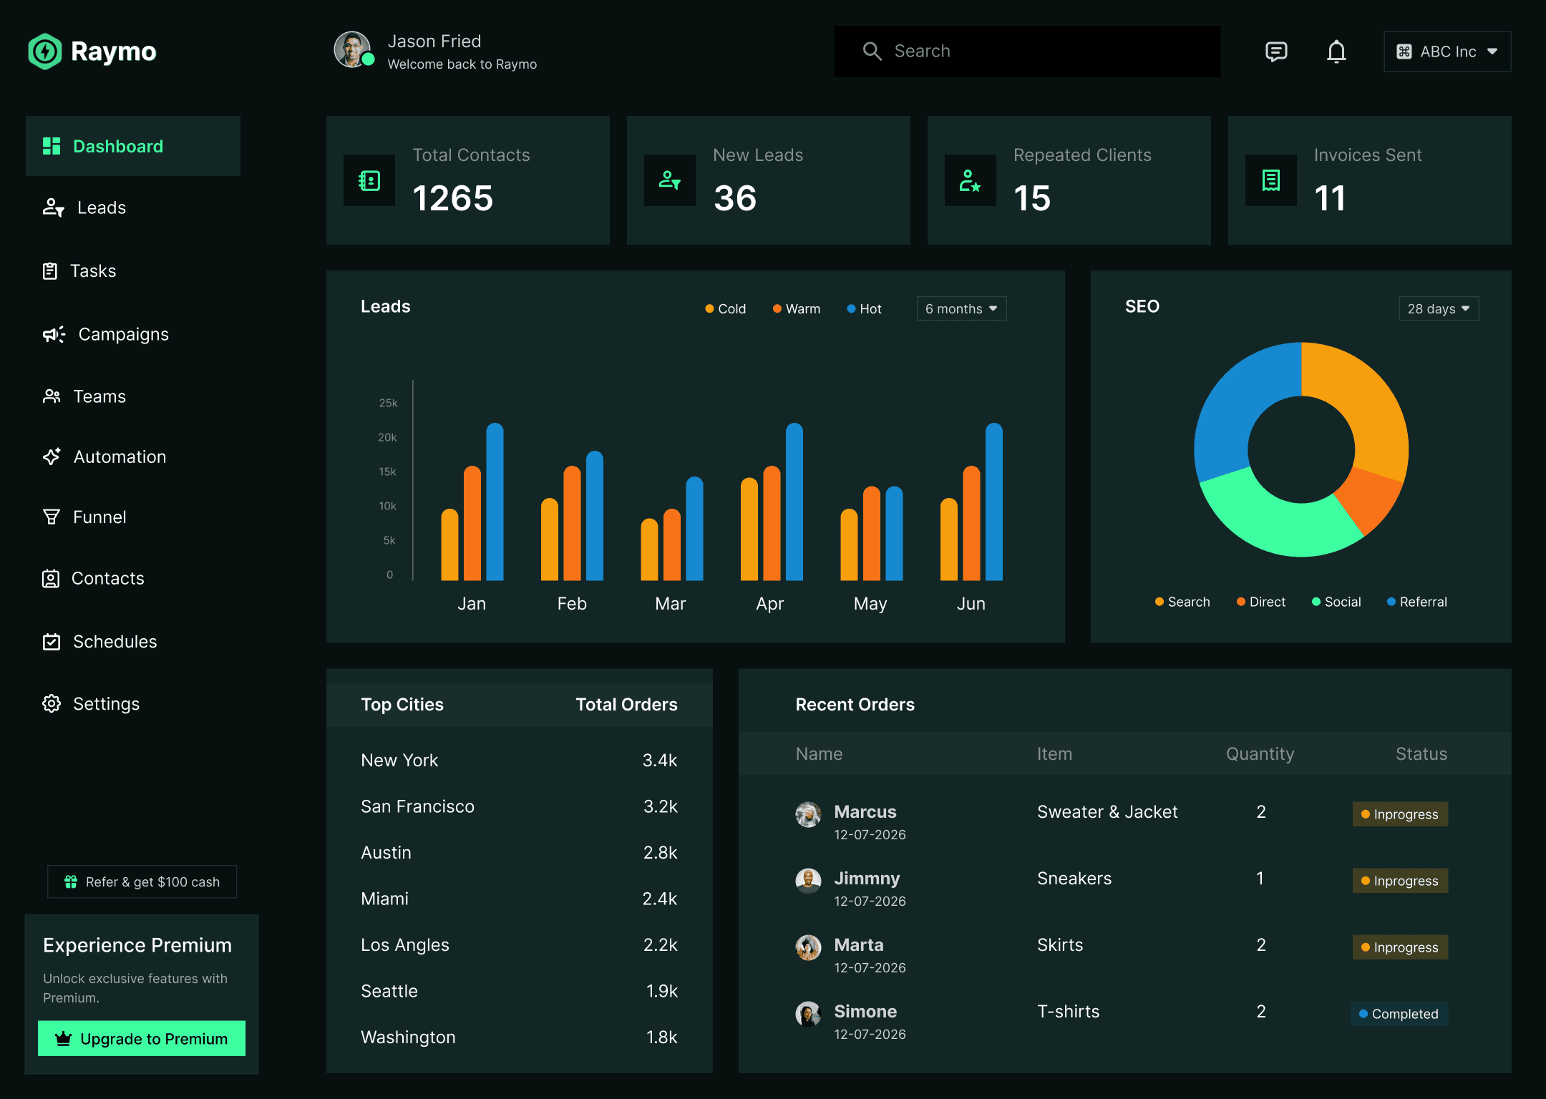Viewport: 1546px width, 1099px height.
Task: Open the Automation sparkle icon
Action: 51,456
